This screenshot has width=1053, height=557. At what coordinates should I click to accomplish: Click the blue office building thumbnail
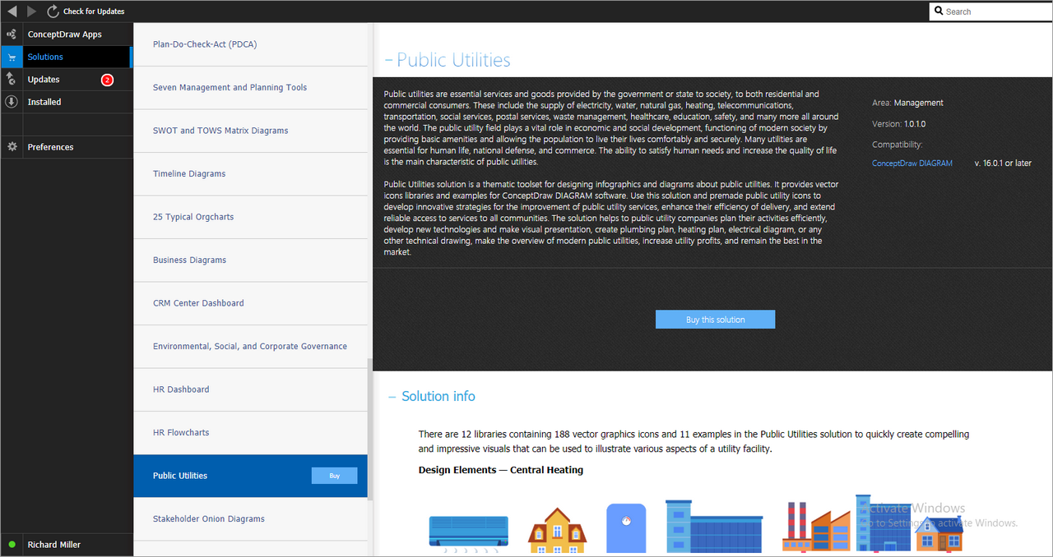pyautogui.click(x=714, y=526)
